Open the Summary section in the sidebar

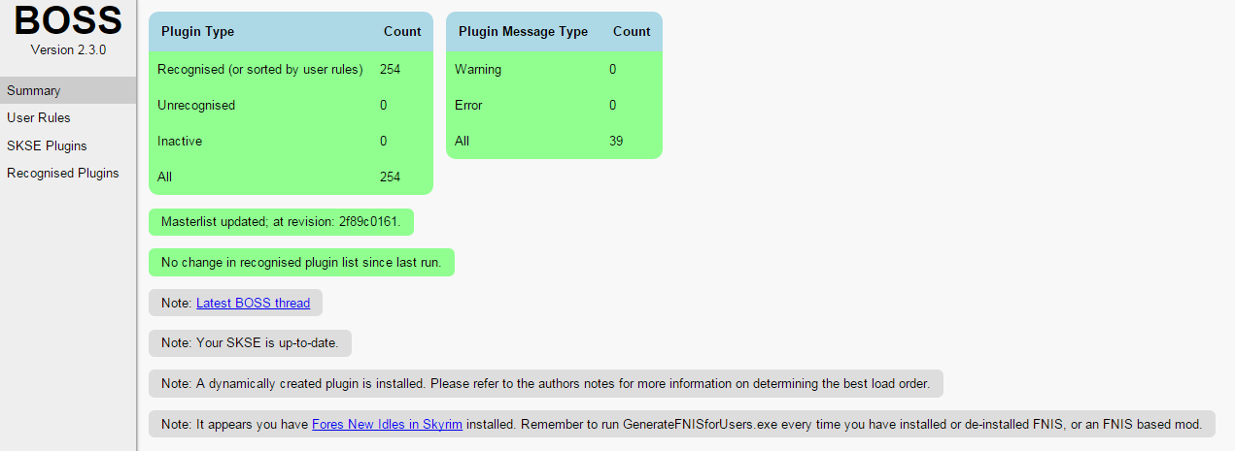click(34, 90)
